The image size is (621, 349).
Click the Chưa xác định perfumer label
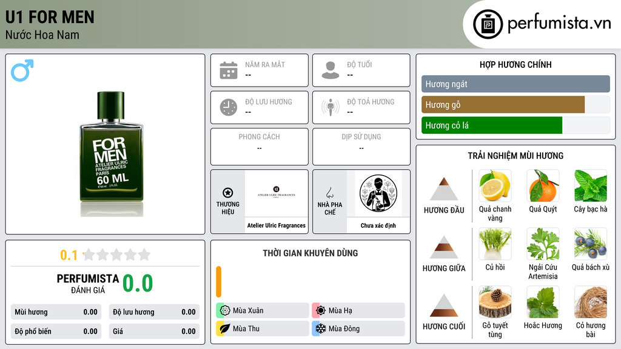(378, 225)
